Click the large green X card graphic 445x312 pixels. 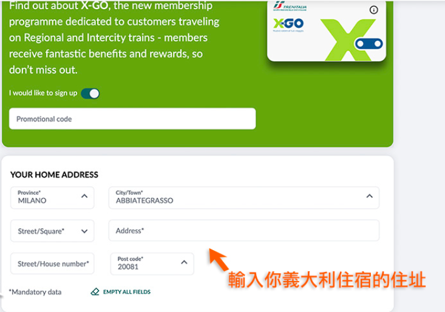click(x=348, y=39)
